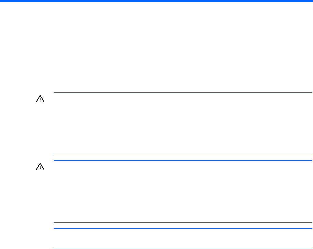Click the bottom border line of second warning box
Screen dimensions: 313x249
(183, 223)
